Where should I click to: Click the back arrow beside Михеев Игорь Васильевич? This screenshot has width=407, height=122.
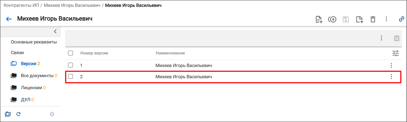[x=9, y=19]
